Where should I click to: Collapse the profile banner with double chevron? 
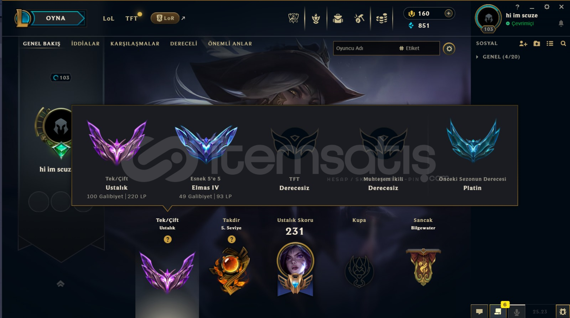pos(61,283)
